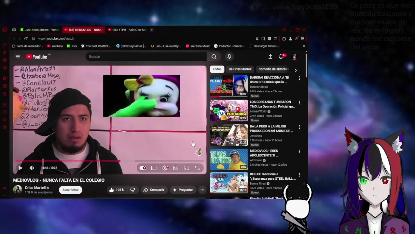Open browser extensions cube icon
Viewport: 415px width, 234px height.
point(284,39)
